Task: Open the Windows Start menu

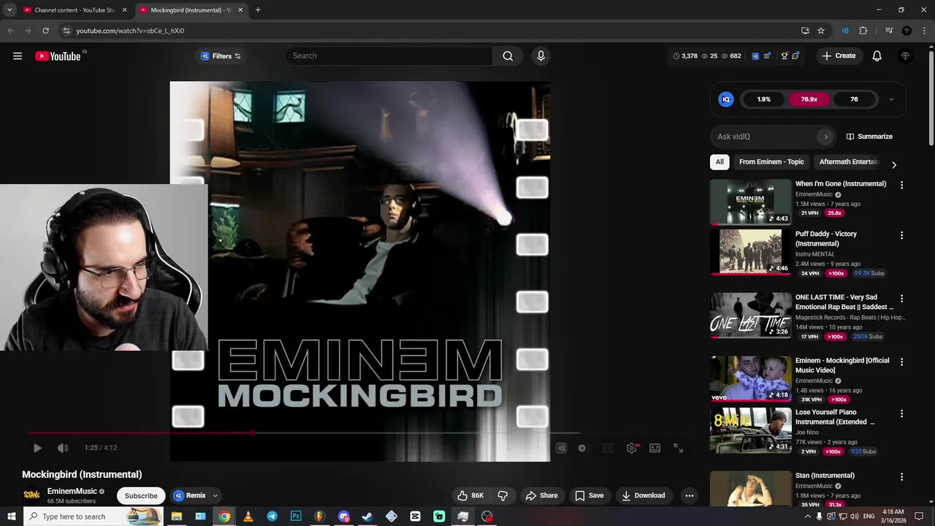Action: click(x=12, y=517)
